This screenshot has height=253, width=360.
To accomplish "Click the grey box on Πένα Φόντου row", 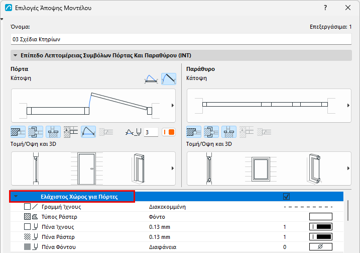I will pyautogui.click(x=27, y=247).
